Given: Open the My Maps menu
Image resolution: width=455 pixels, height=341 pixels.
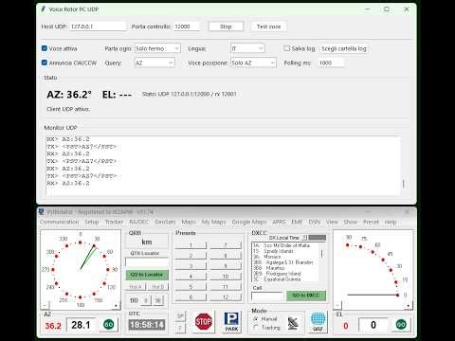Looking at the screenshot, I should tap(213, 222).
